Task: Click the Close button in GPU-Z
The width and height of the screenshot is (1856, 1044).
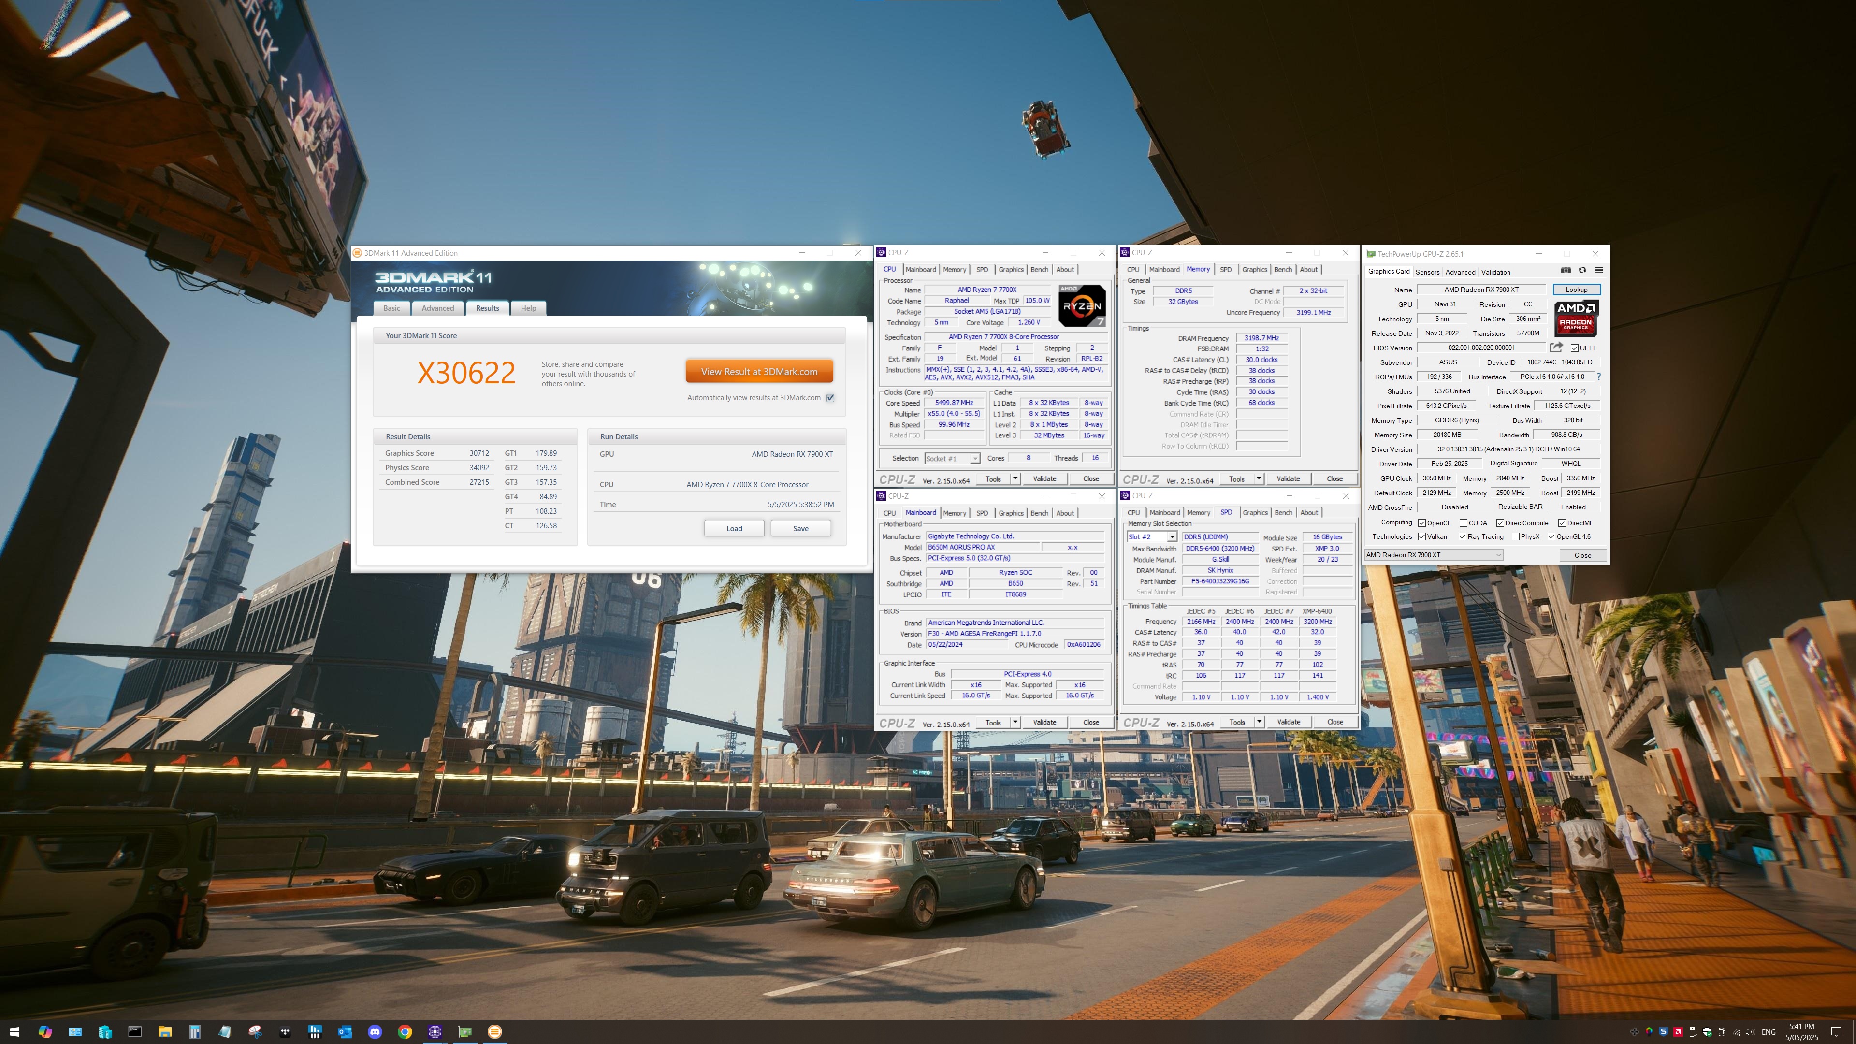Action: coord(1583,555)
